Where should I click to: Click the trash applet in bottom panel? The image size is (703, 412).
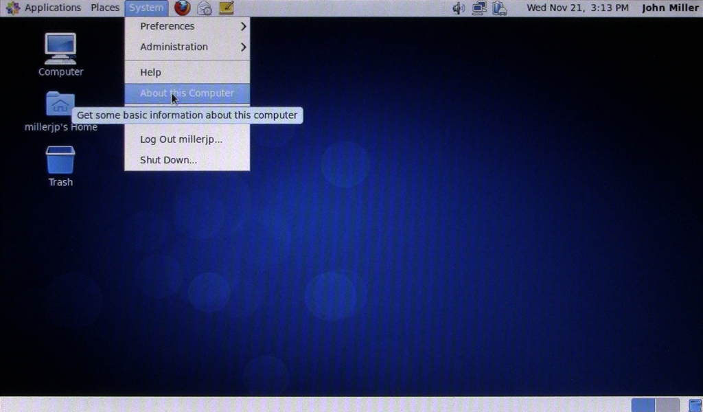(x=695, y=405)
